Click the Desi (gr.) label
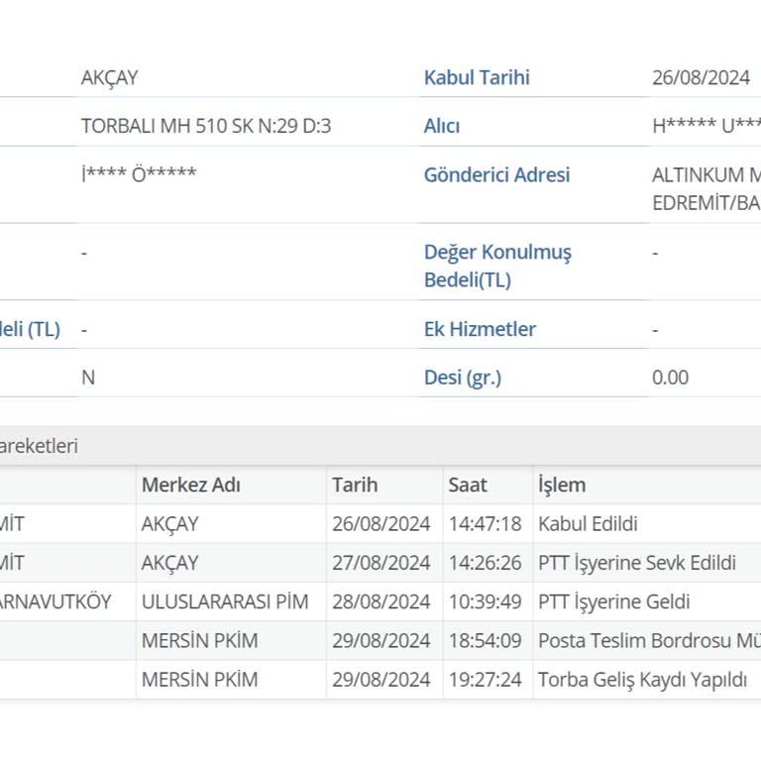Viewport: 761px width, 761px height. (x=463, y=378)
